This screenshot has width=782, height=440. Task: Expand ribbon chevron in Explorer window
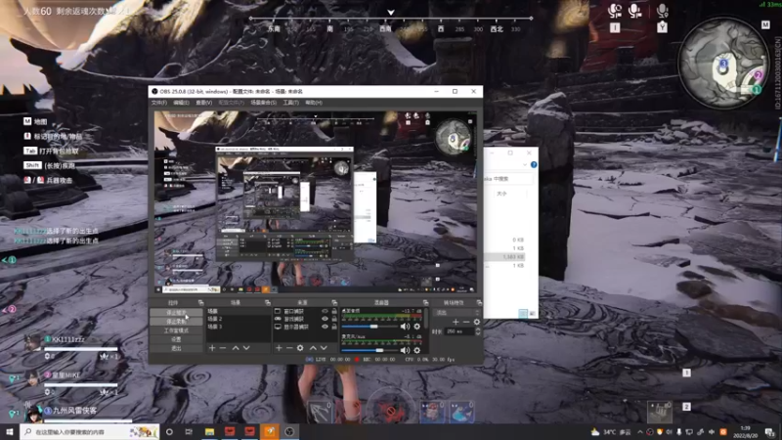pos(525,164)
